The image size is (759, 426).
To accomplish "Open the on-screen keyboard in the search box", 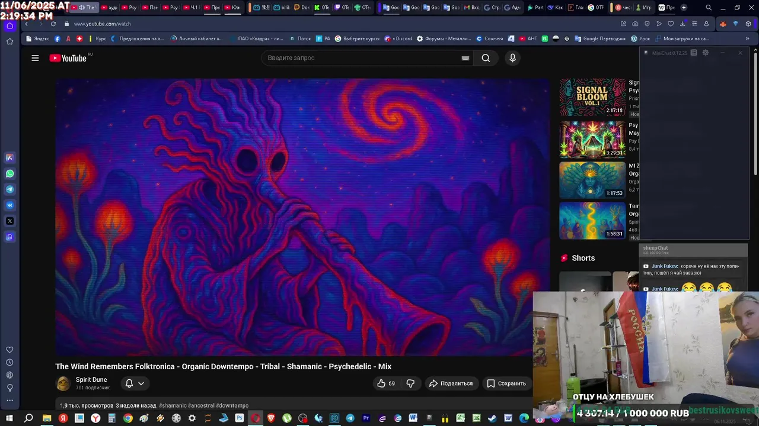I will 465,58.
